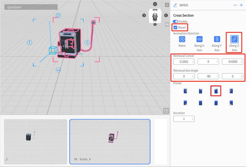Image resolution: width=246 pixels, height=167 pixels.
Task: Select the red-highlighted third cross-section preset
Action: tap(216, 91)
